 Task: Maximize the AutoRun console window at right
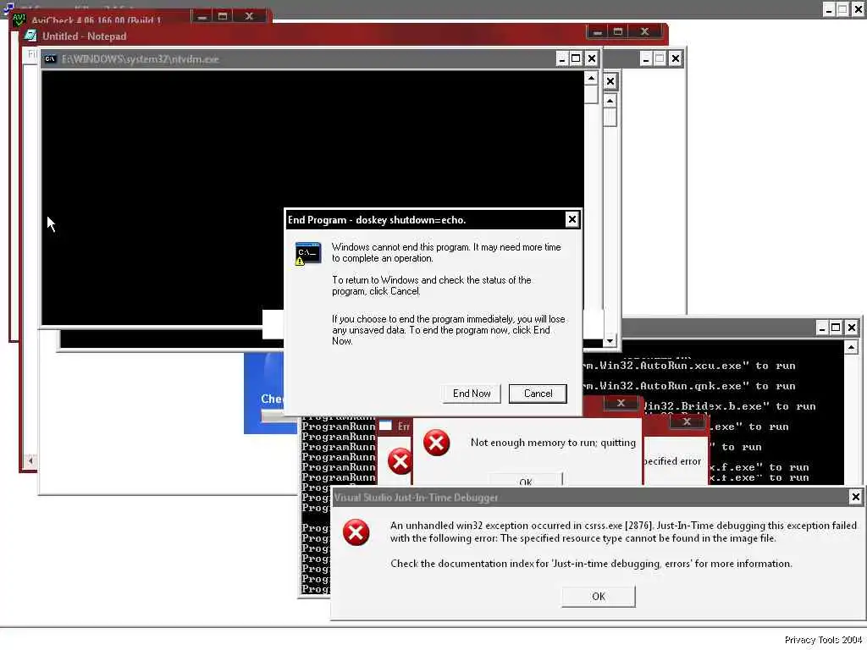click(836, 328)
